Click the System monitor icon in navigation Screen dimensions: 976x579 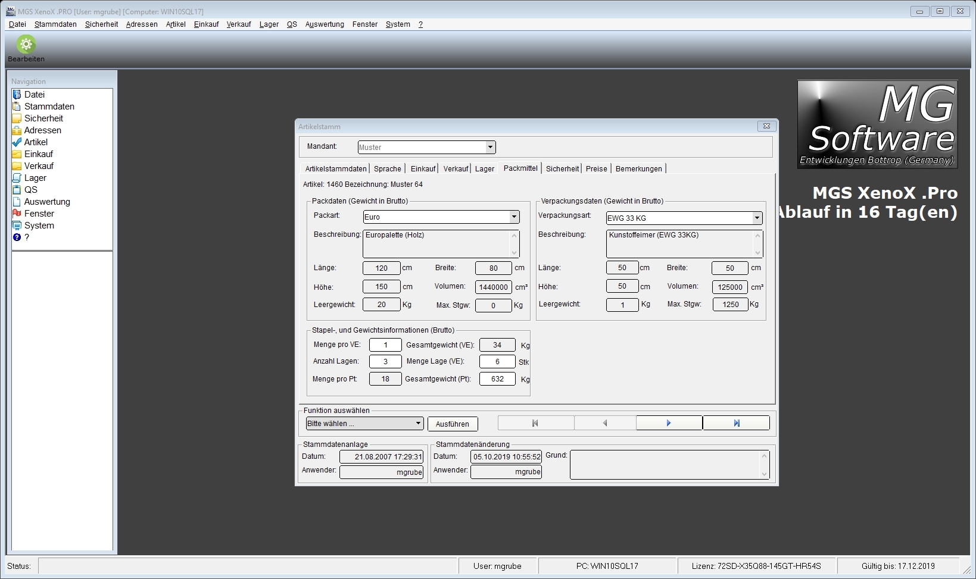click(x=17, y=226)
